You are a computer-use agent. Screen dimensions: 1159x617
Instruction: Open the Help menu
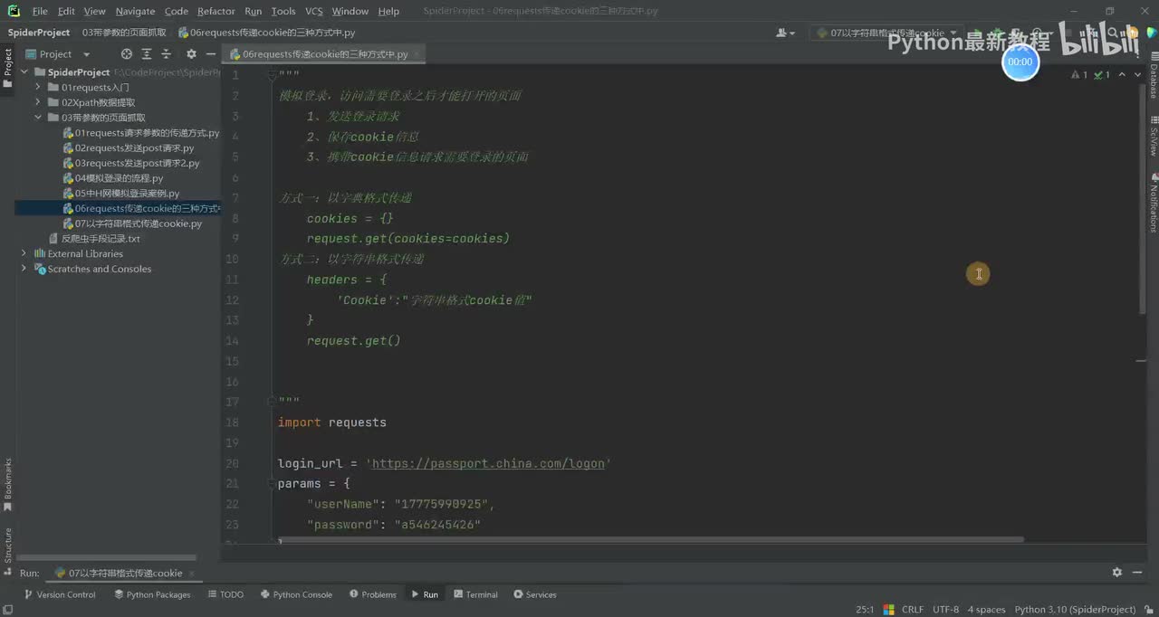[388, 11]
